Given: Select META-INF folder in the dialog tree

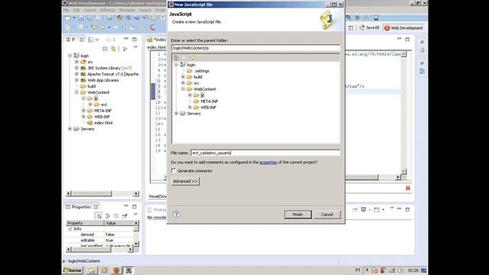Looking at the screenshot, I should tap(209, 102).
